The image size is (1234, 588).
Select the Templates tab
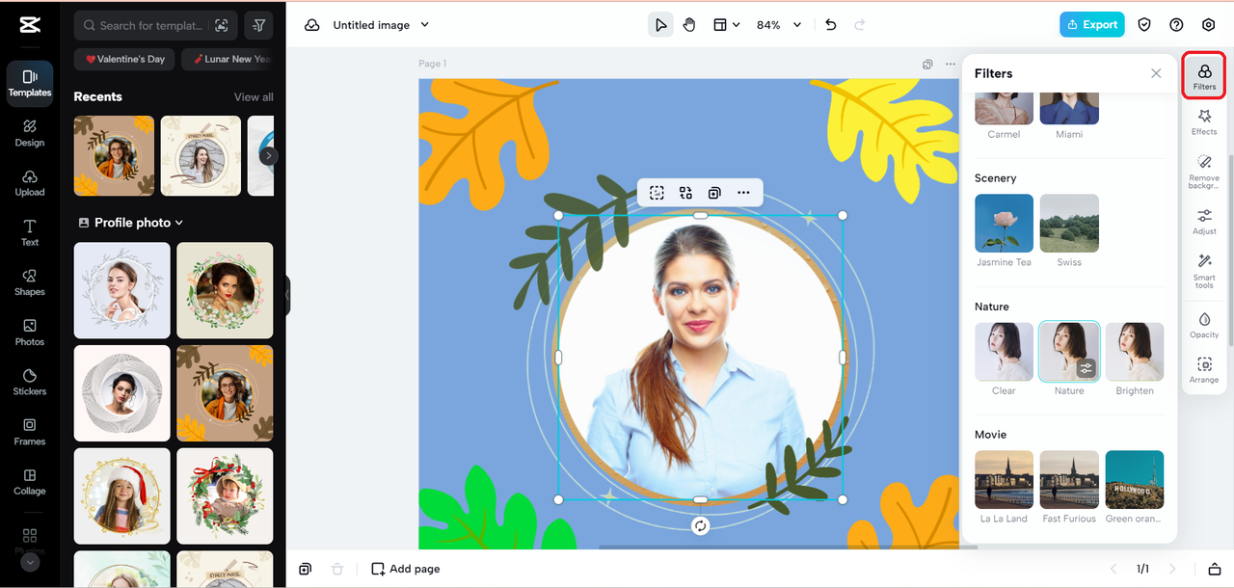pos(30,82)
